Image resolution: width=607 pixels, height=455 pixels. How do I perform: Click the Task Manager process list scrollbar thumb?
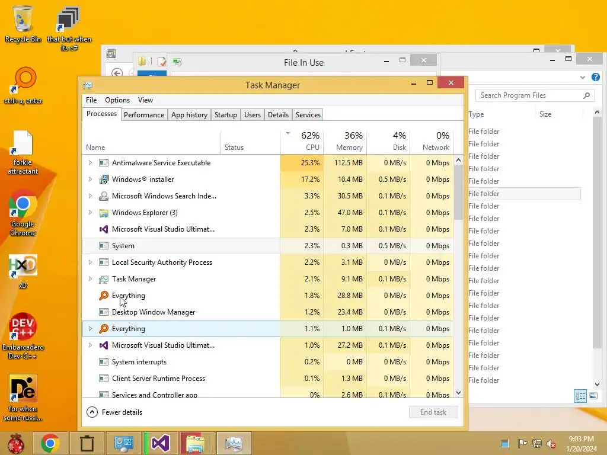click(x=458, y=193)
